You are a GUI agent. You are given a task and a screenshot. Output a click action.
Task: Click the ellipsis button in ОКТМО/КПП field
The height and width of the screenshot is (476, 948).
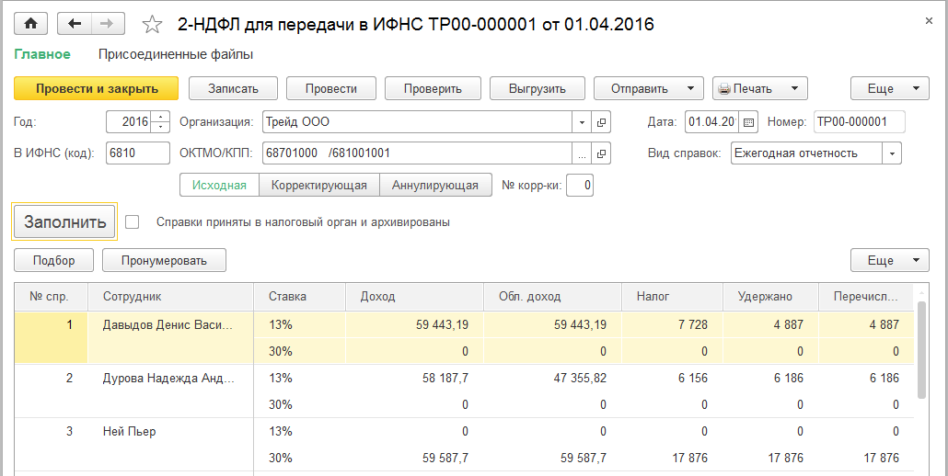click(581, 153)
